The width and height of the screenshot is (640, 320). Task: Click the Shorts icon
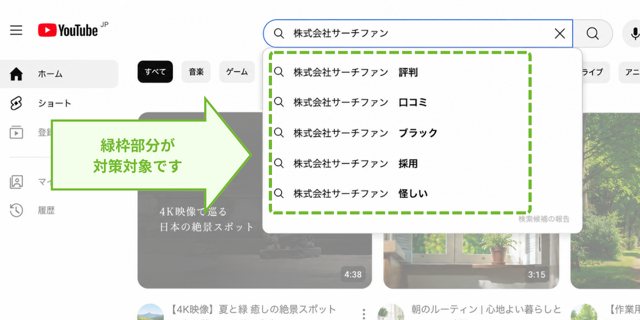pos(17,103)
